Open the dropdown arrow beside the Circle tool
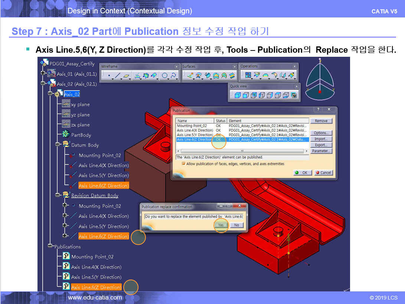The image size is (405, 304). coord(168,78)
